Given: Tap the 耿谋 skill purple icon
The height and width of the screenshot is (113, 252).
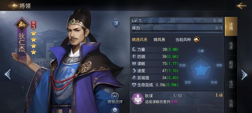Looking at the screenshot, I should pos(138,99).
